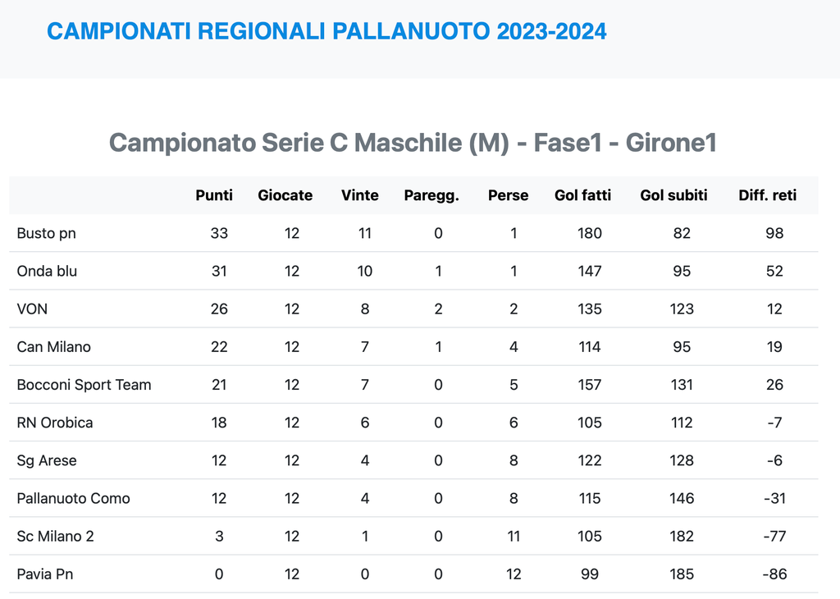Image resolution: width=840 pixels, height=599 pixels.
Task: Click the Diff. reti column header
Action: (768, 195)
